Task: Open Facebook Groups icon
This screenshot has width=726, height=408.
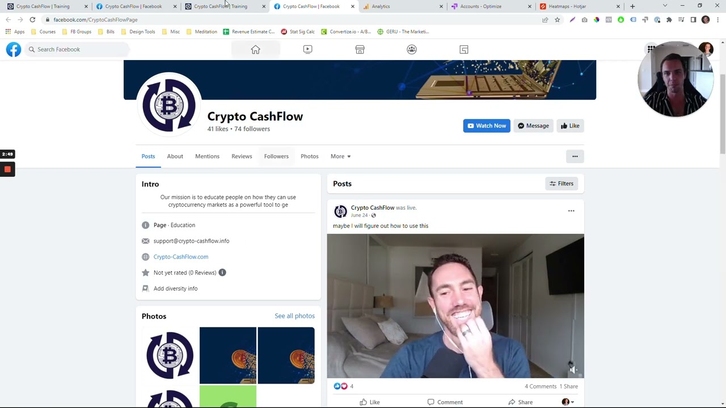Action: [x=412, y=49]
